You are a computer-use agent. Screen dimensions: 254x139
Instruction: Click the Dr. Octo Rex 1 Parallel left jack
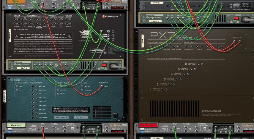point(185,127)
